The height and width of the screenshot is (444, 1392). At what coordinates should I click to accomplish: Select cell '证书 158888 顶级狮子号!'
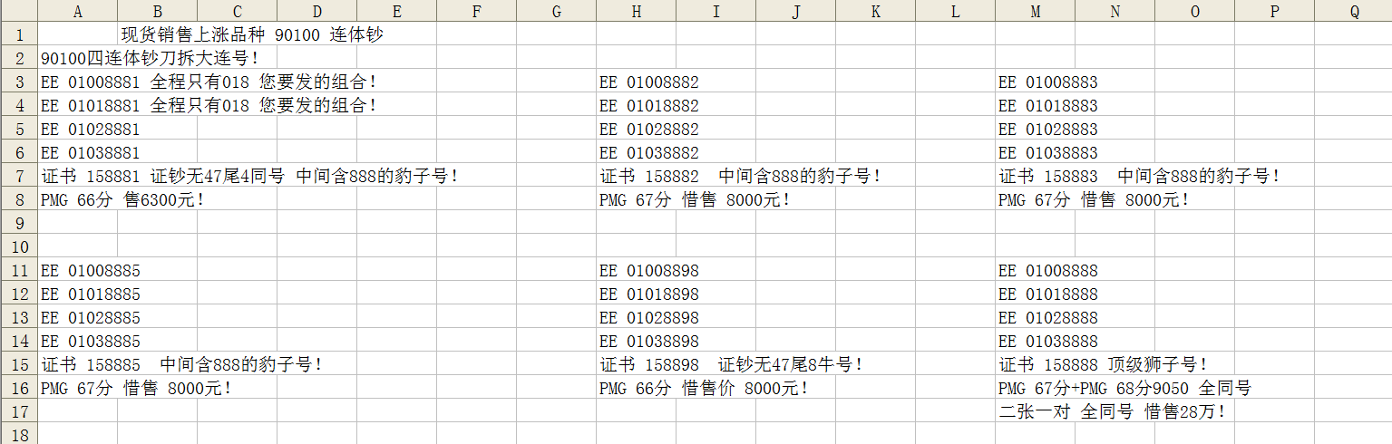(x=1035, y=364)
